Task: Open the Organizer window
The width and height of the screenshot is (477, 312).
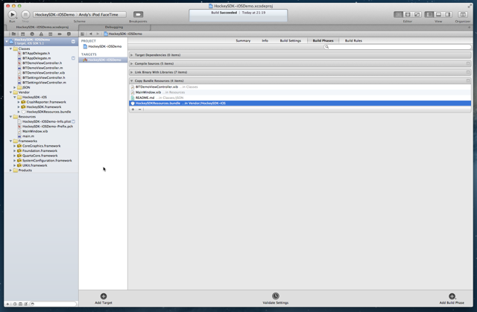Action: tap(462, 14)
